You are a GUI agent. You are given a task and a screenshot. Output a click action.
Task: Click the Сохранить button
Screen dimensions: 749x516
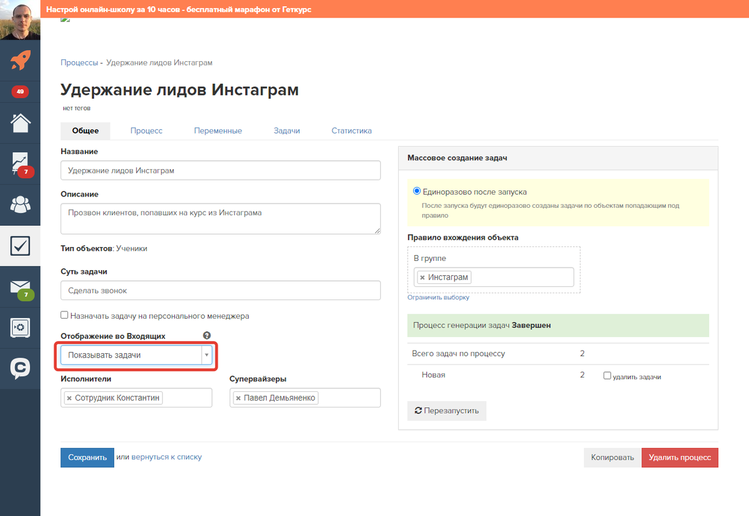click(87, 457)
